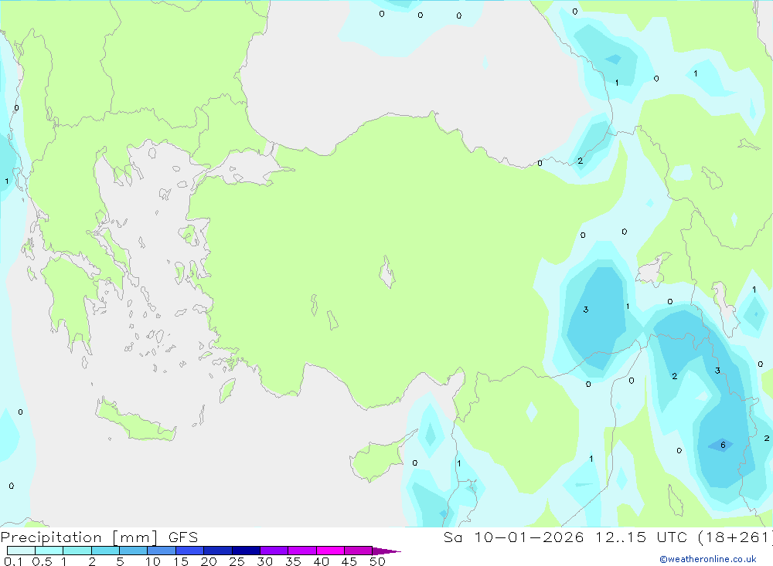Viewport: 773px width, 566px height.
Task: Click the 10–15 mm legend color swatch
Action: (162, 551)
